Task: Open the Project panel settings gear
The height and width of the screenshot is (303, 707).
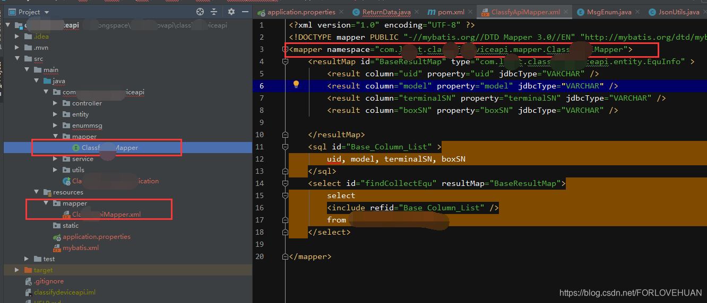Action: [231, 12]
